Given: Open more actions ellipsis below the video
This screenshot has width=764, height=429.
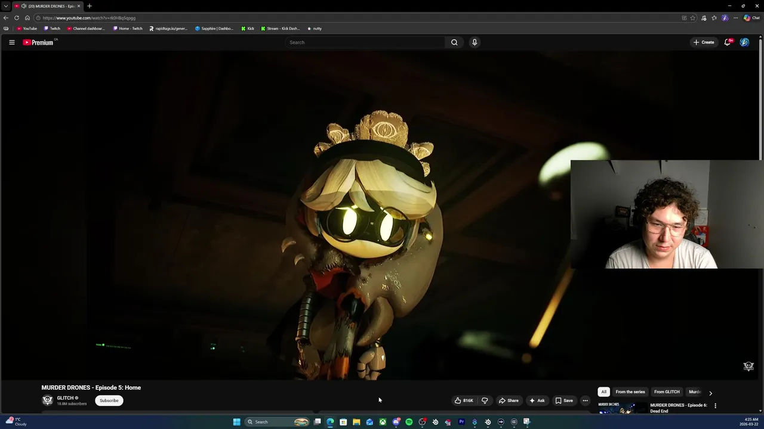Looking at the screenshot, I should coord(585,400).
